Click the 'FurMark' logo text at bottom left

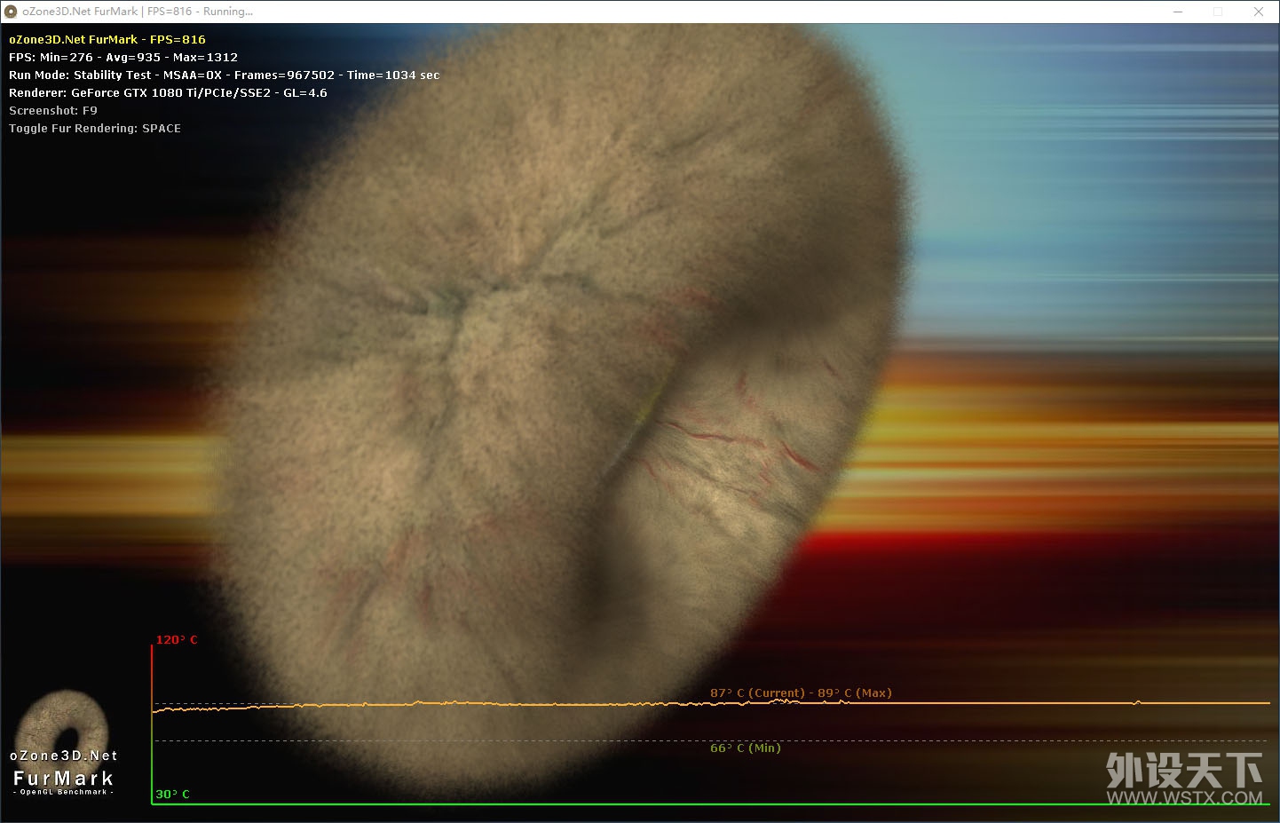point(63,778)
